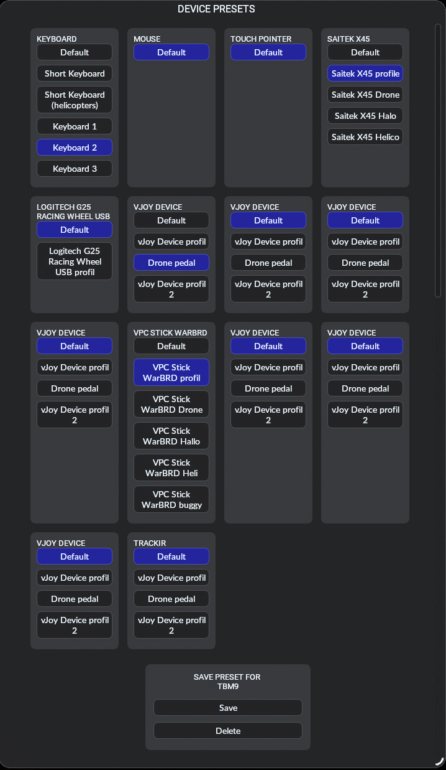446x770 pixels.
Task: Choose the Saitek X45 Halo preset
Action: [x=365, y=115]
